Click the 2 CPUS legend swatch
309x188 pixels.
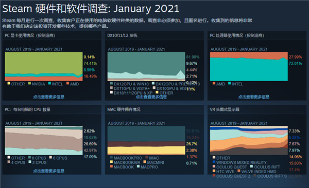(x=30, y=162)
